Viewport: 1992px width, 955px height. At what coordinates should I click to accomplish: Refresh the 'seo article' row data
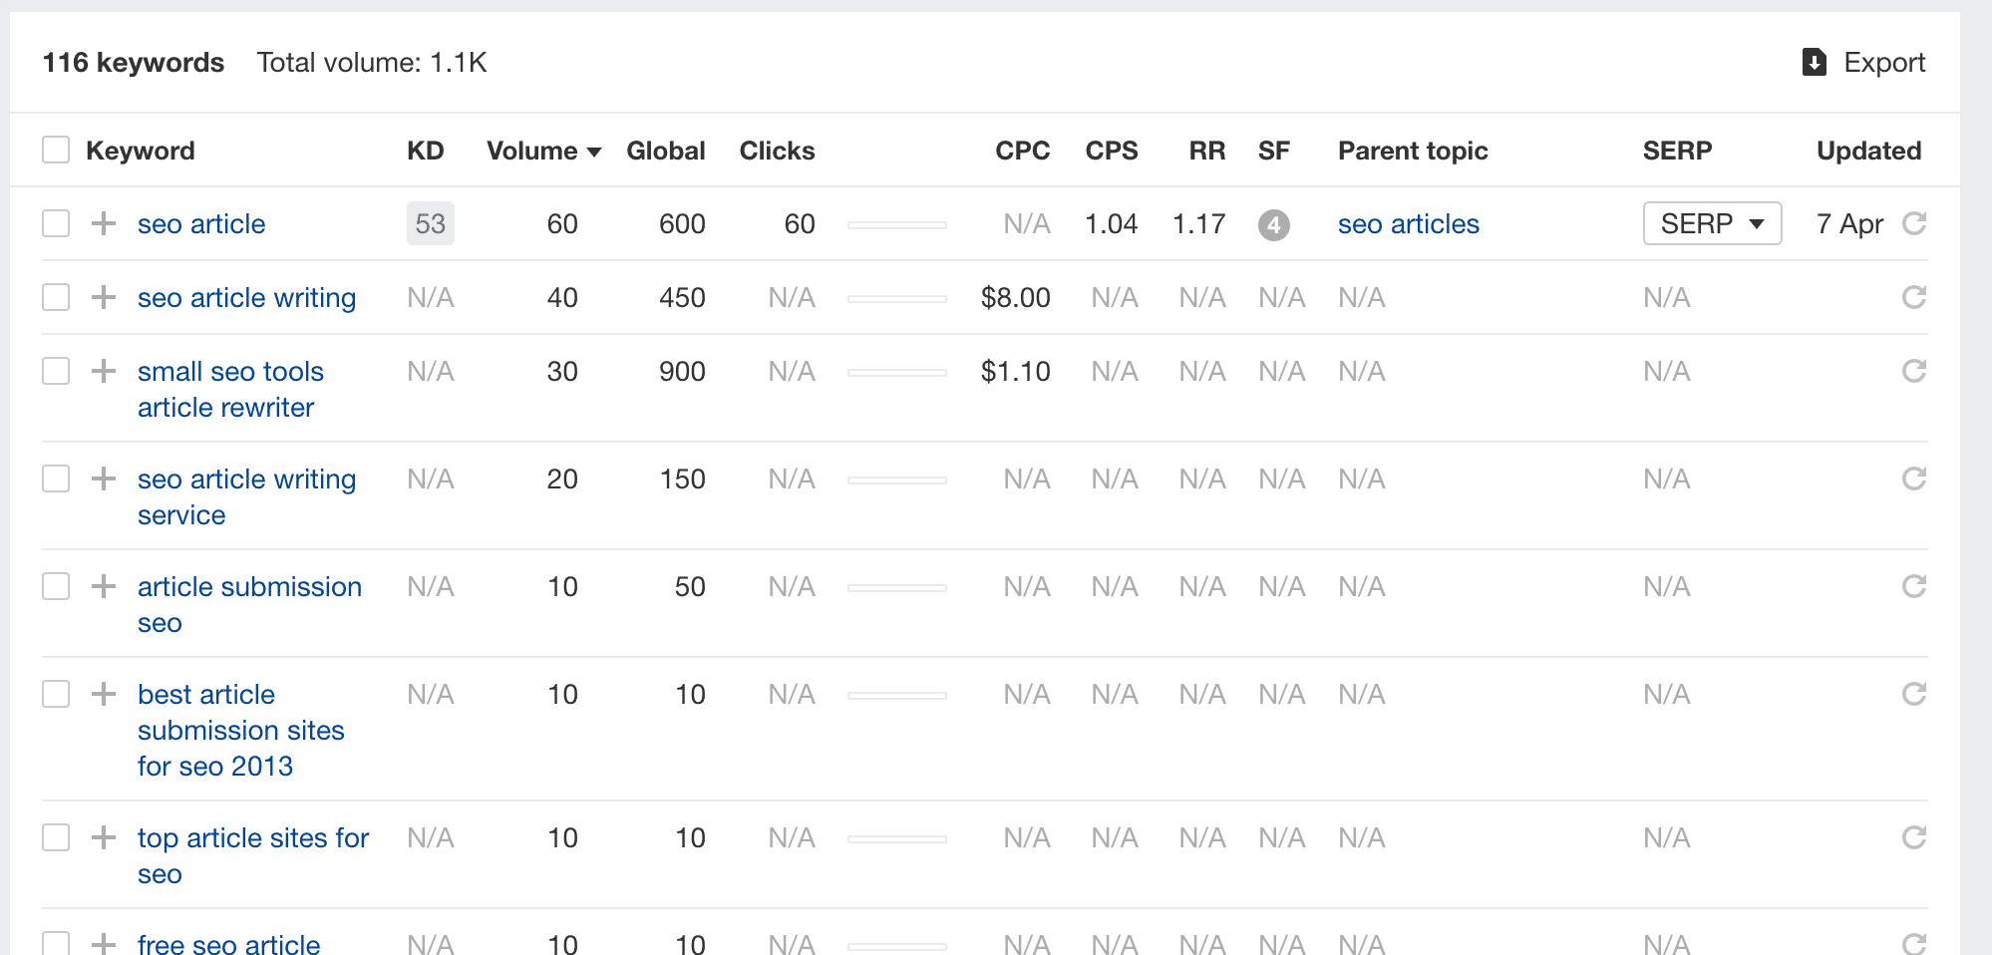tap(1913, 223)
